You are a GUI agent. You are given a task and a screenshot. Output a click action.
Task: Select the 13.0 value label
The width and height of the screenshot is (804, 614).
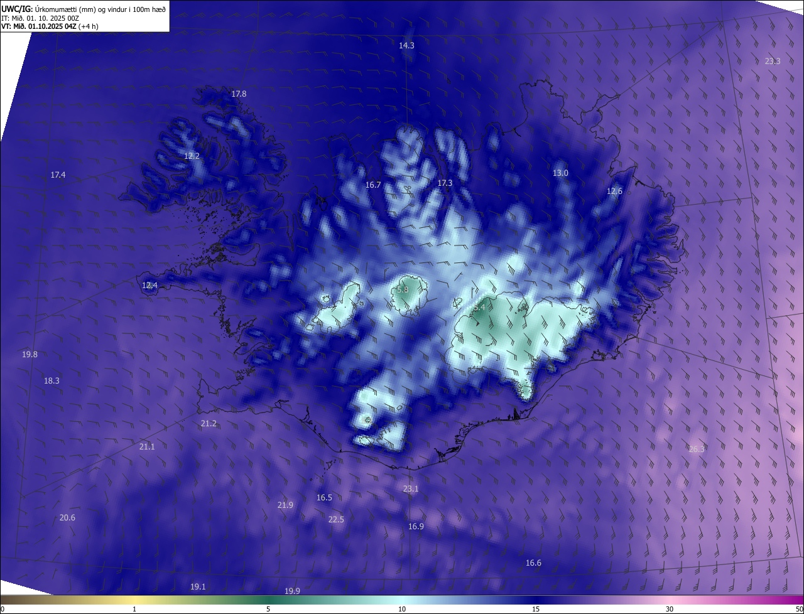pos(560,173)
